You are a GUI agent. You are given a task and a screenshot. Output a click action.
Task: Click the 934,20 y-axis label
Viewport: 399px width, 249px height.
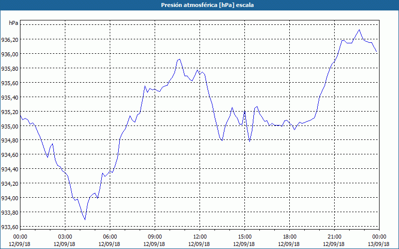pos(9,183)
